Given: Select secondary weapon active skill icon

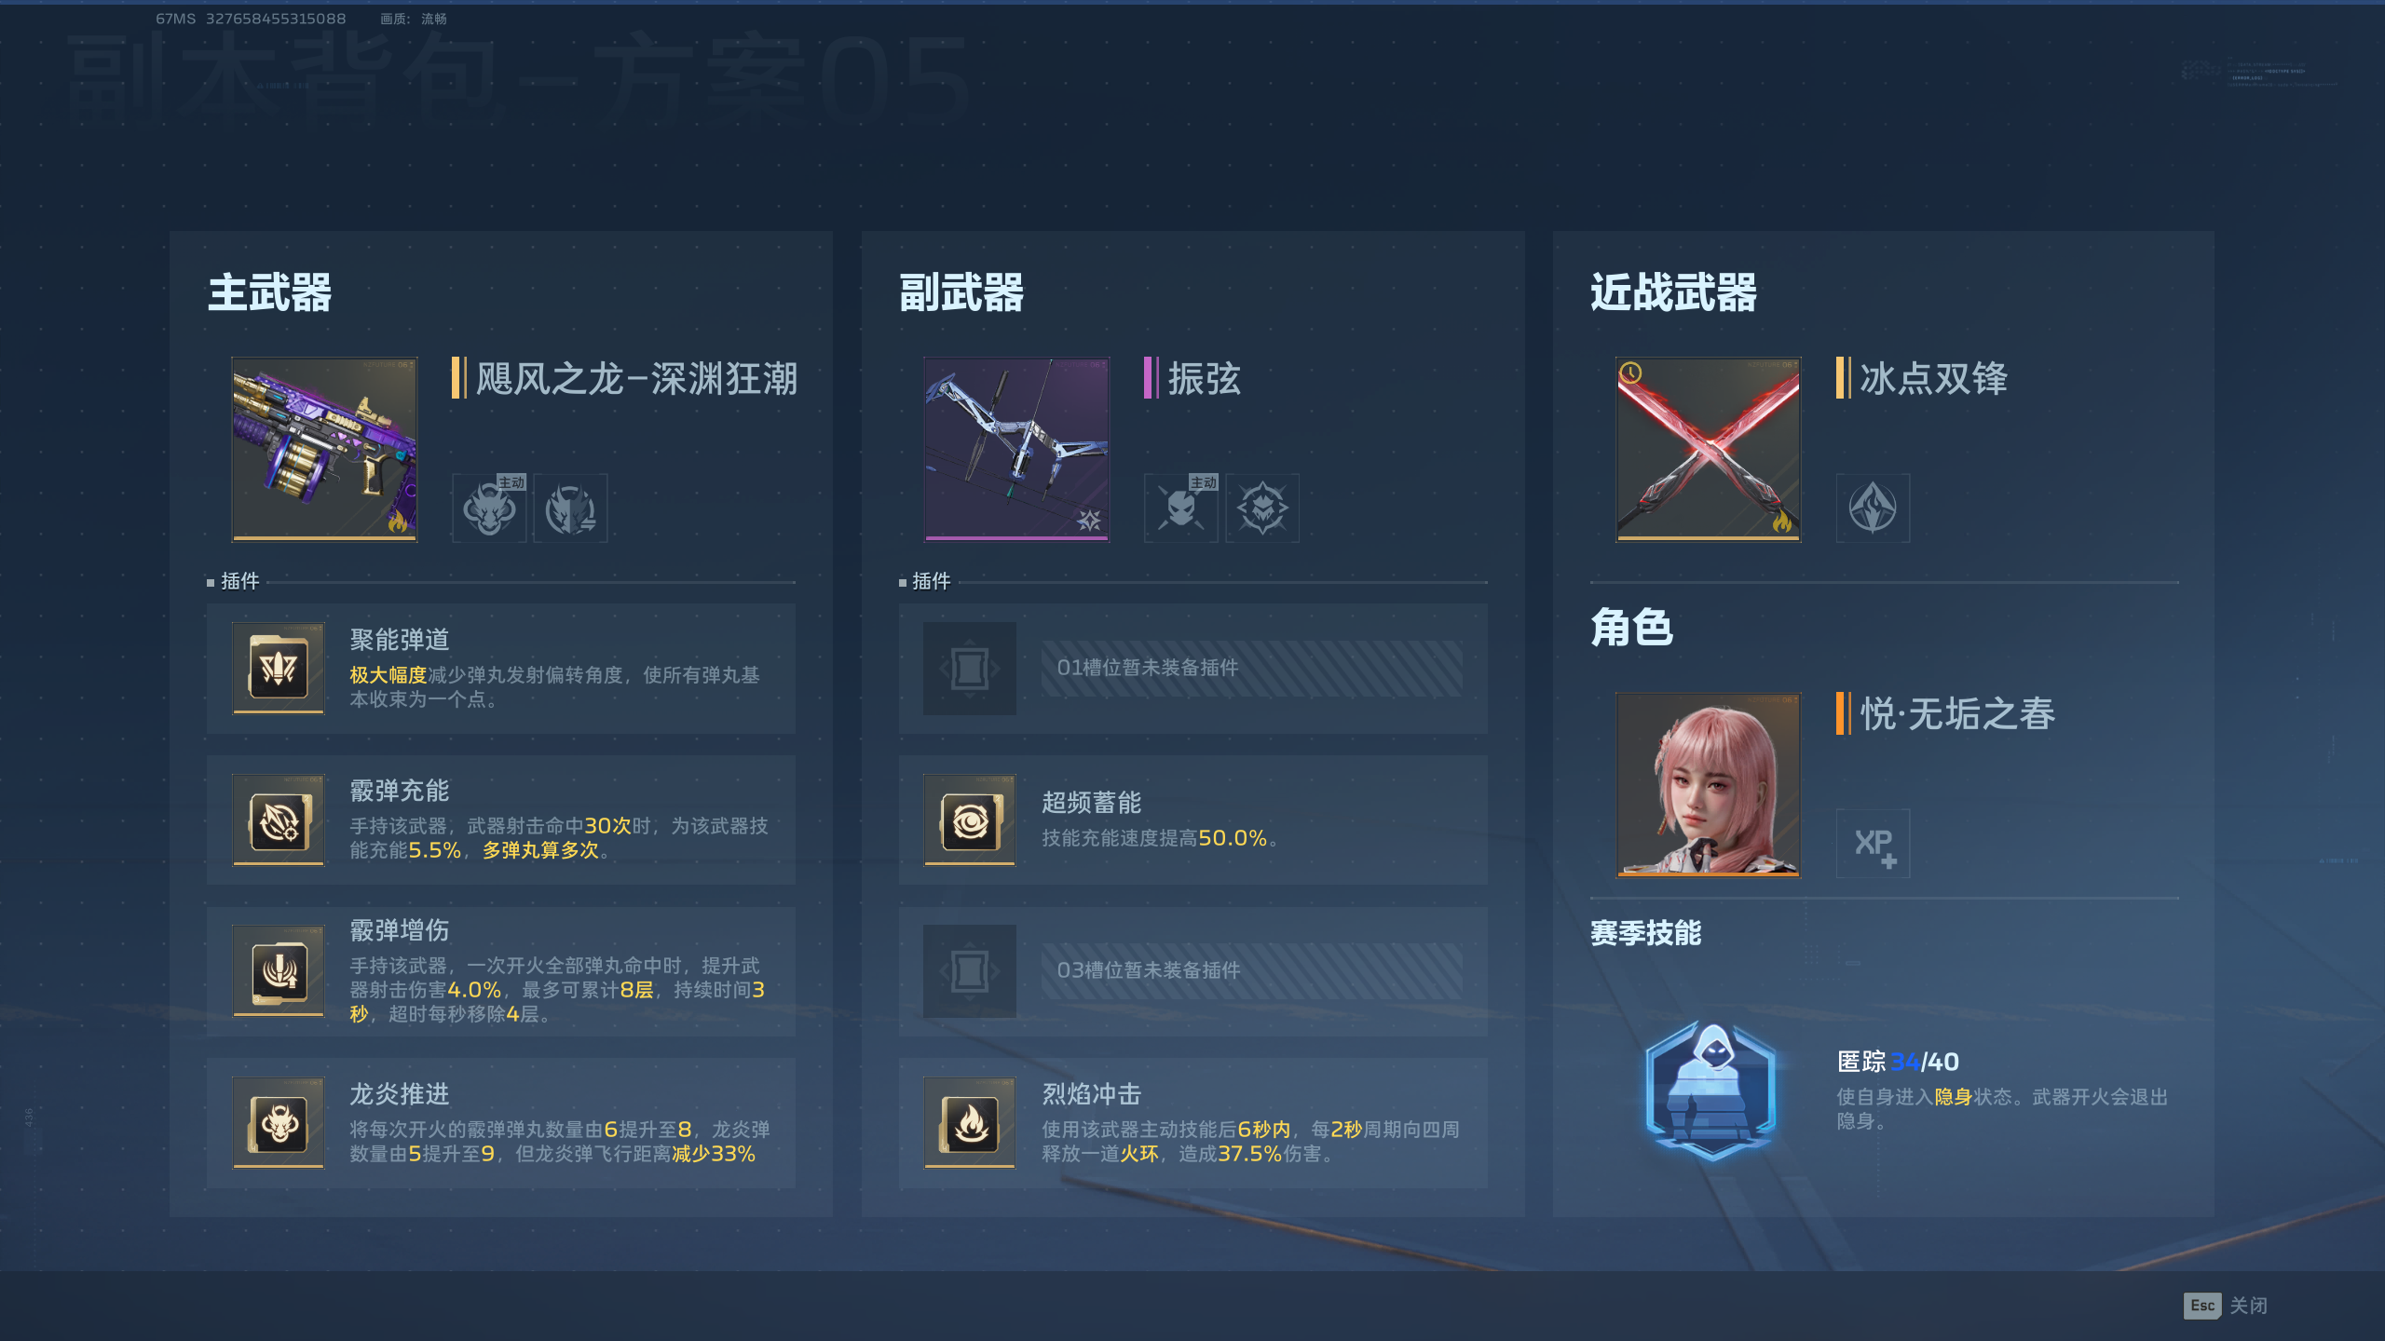Looking at the screenshot, I should coord(1181,508).
